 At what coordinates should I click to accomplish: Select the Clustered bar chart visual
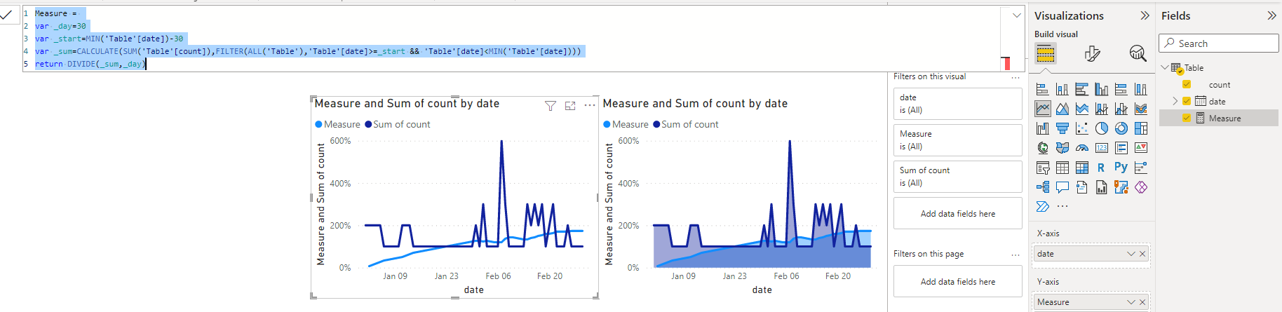1082,89
